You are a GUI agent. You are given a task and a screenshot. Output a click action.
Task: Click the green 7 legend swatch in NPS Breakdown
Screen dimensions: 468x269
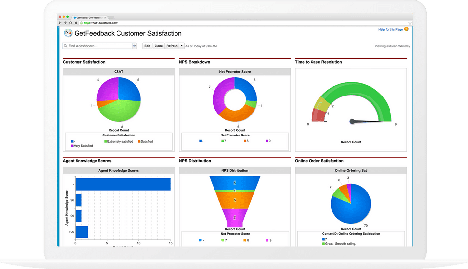(222, 141)
